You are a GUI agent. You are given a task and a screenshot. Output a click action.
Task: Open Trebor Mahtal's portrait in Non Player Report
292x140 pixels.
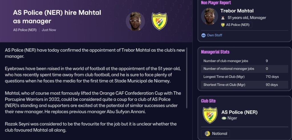point(210,16)
